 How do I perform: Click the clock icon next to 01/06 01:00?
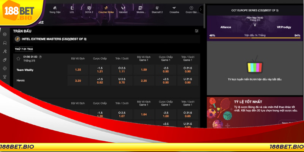41,57
